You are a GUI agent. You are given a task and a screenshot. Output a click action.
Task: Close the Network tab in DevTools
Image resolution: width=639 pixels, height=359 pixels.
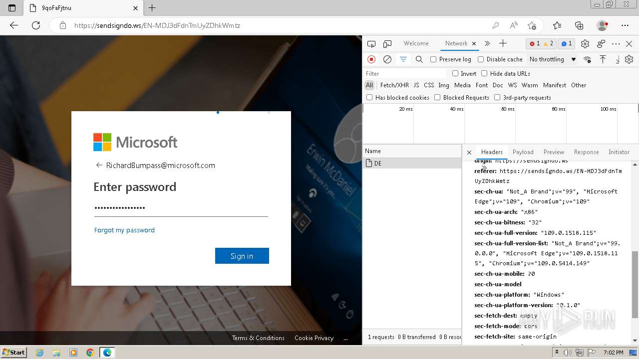pyautogui.click(x=474, y=43)
